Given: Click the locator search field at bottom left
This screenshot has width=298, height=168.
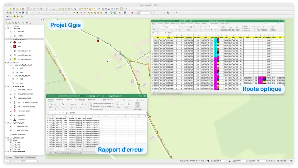Looking at the screenshot, I should coord(21,161).
